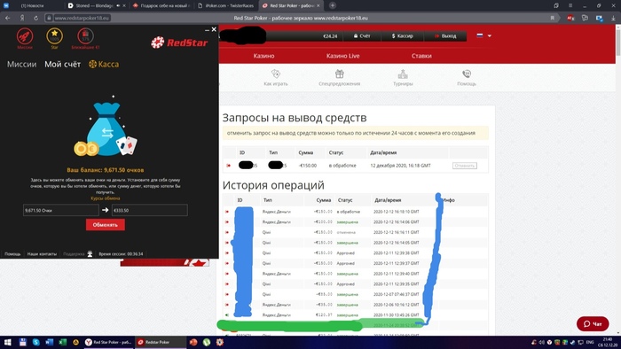
Task: Click the RedStar logo in popup
Action: pyautogui.click(x=179, y=43)
